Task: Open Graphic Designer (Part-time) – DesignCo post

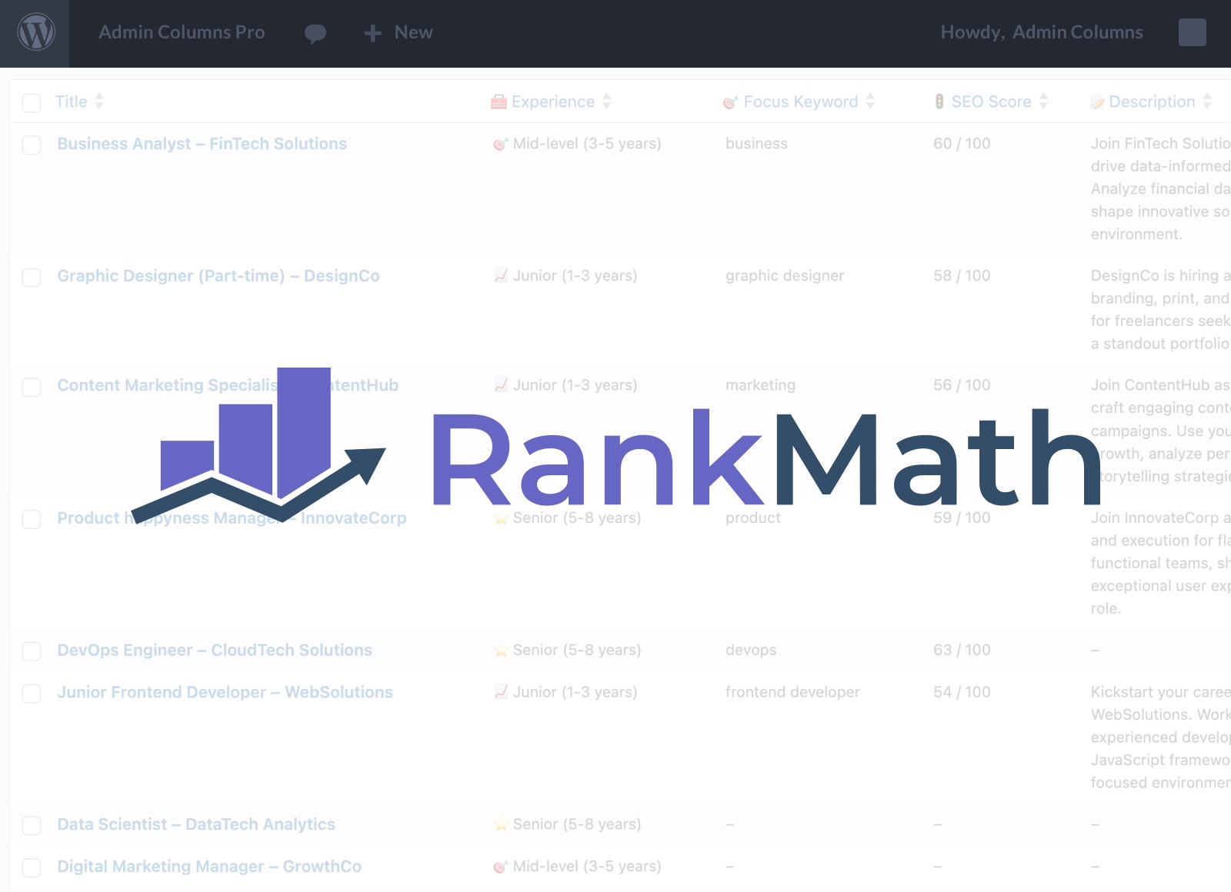Action: tap(219, 276)
